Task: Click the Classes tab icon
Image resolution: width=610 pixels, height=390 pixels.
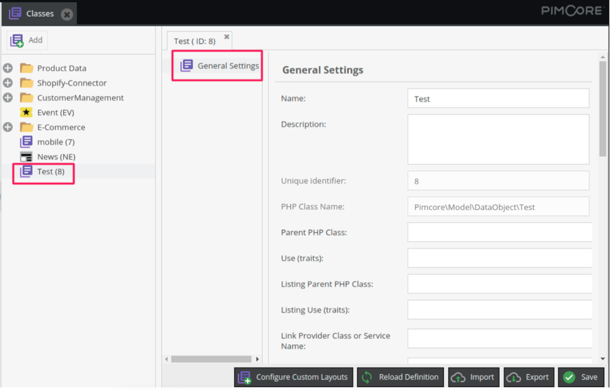Action: click(x=15, y=13)
